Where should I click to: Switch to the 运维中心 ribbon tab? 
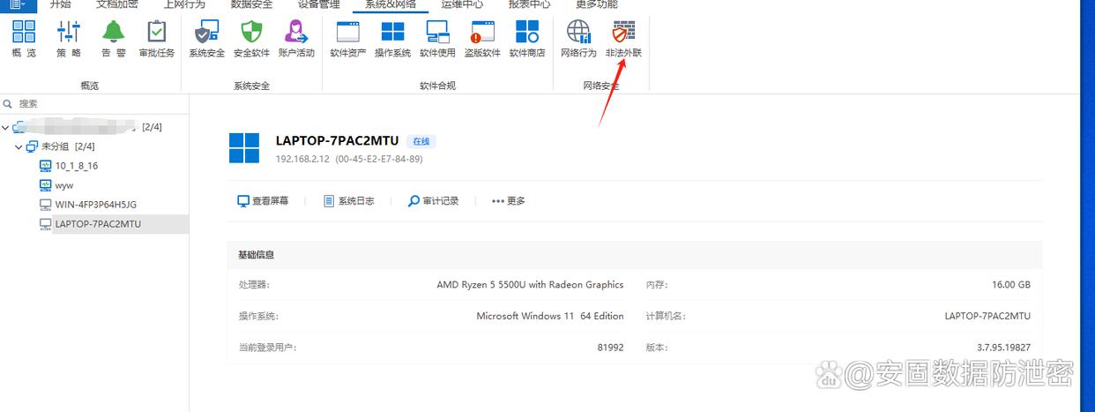pos(462,4)
